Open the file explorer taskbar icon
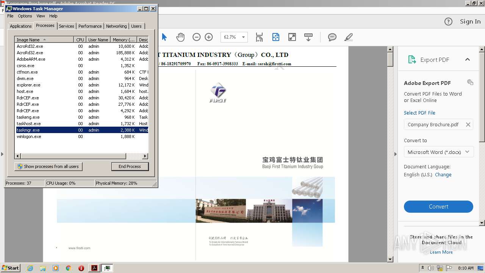Screen dimensions: 485x273 [x=43, y=268]
